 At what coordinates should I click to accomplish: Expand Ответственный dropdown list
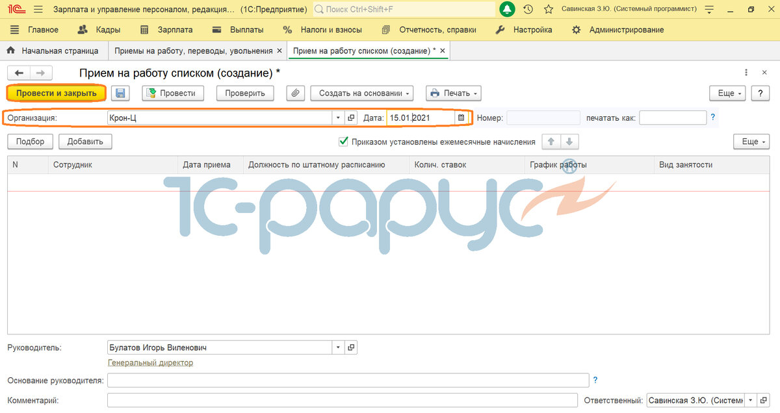(x=750, y=401)
